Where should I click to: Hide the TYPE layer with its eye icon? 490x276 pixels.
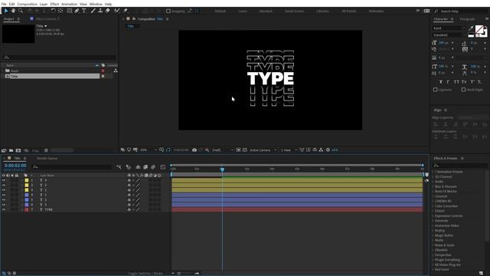[4, 209]
